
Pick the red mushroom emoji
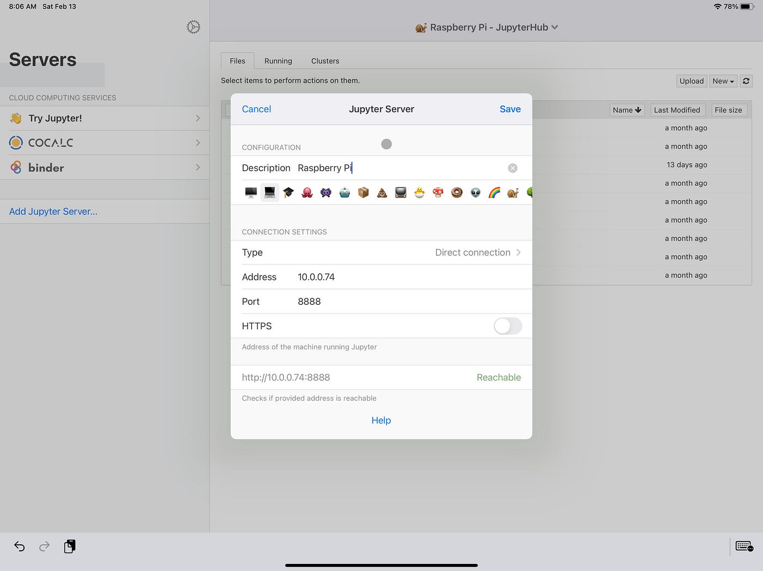tap(438, 192)
